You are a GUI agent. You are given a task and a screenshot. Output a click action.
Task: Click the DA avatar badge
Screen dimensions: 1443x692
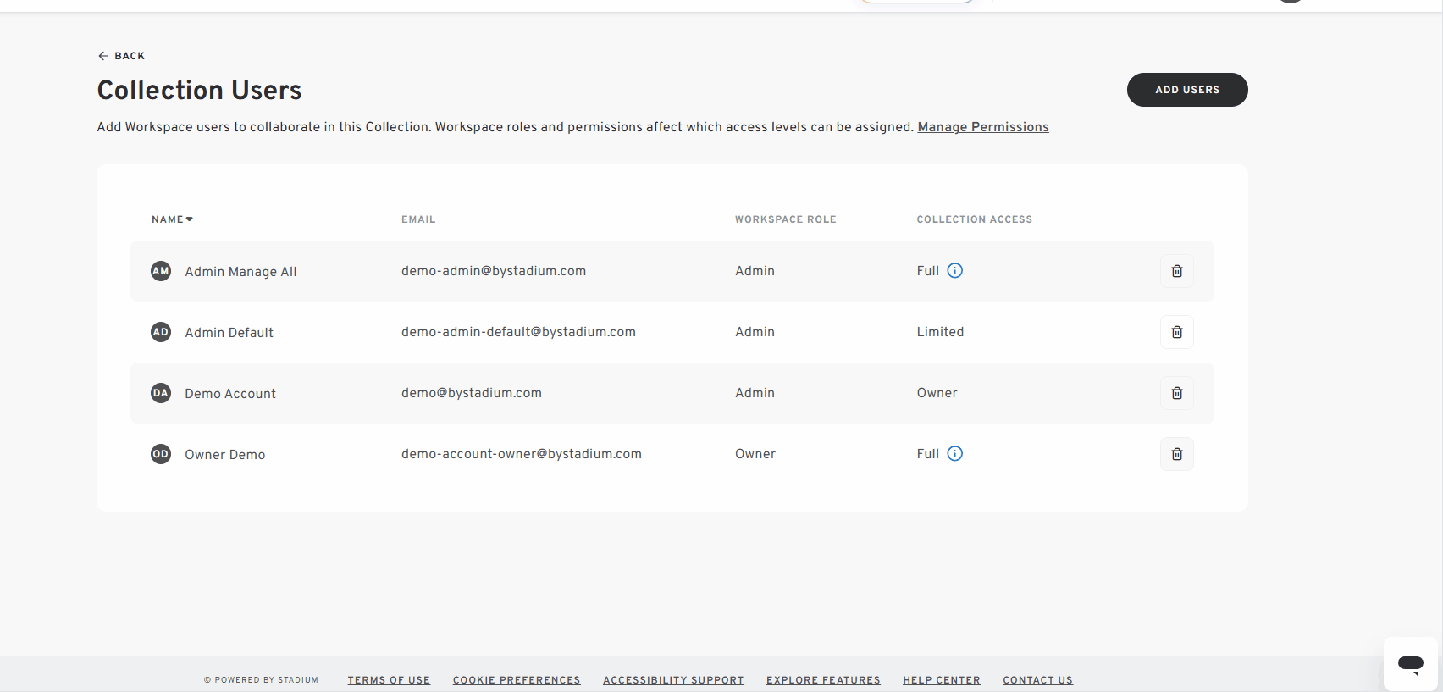tap(161, 393)
